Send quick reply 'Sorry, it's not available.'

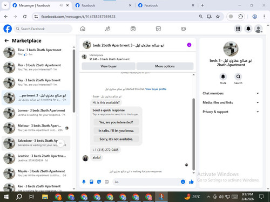pyautogui.click(x=116, y=139)
